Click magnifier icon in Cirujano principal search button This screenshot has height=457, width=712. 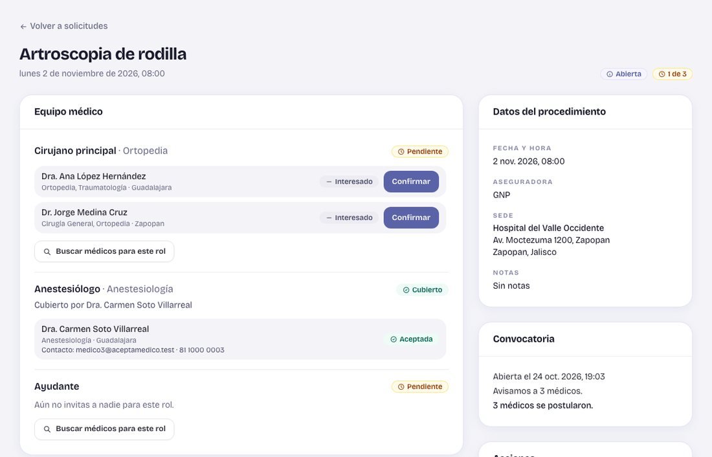(47, 252)
